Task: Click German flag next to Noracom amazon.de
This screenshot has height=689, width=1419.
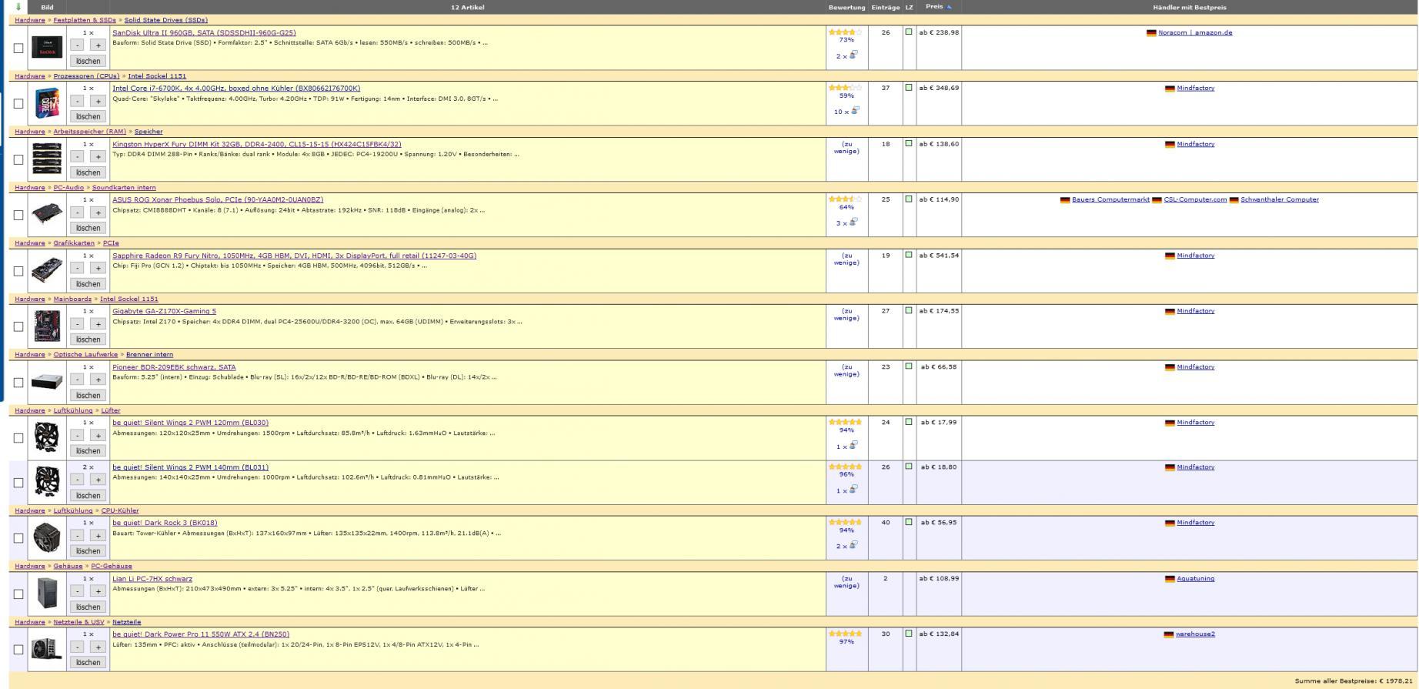Action: [x=1151, y=33]
